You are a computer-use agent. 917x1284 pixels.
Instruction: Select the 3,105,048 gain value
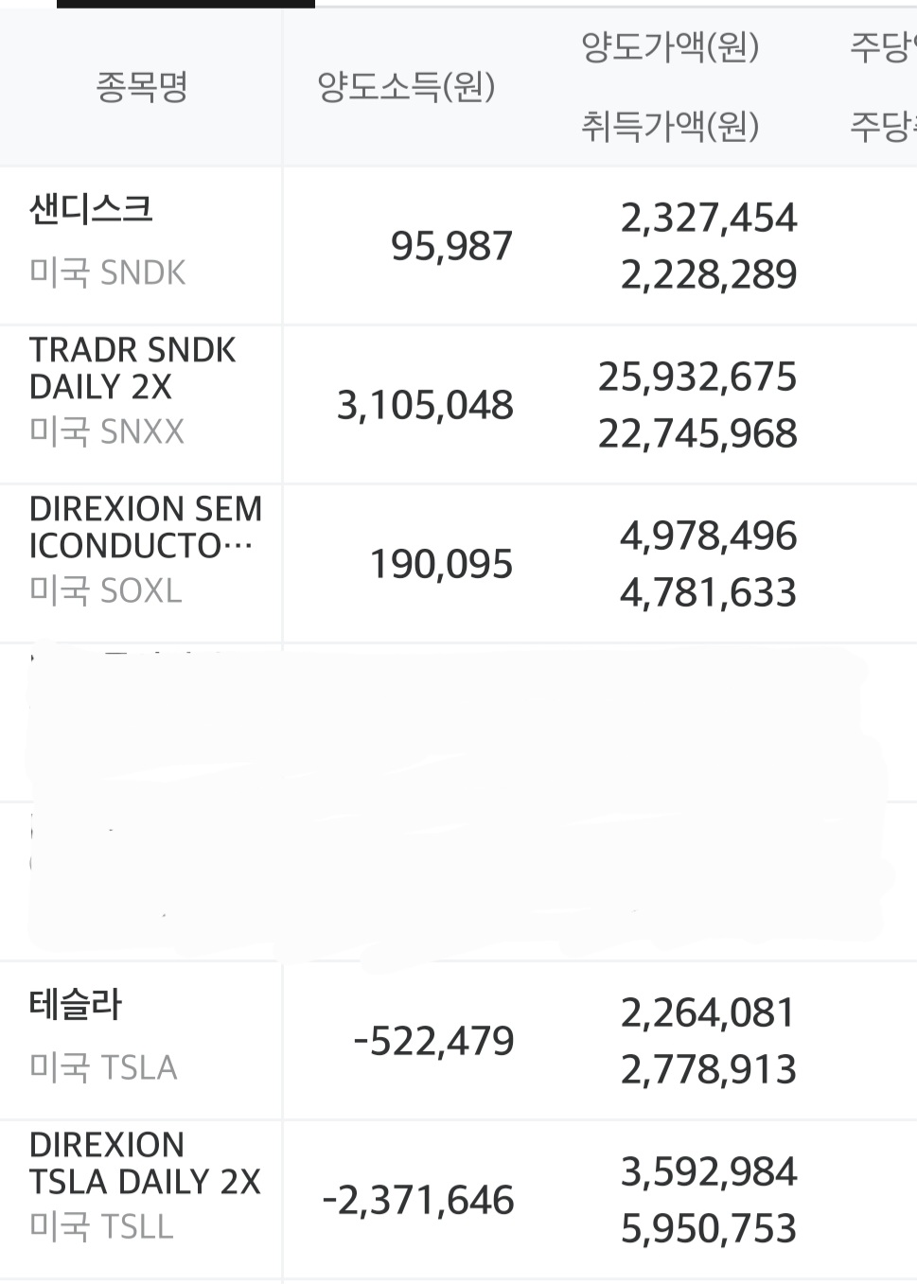tap(425, 405)
